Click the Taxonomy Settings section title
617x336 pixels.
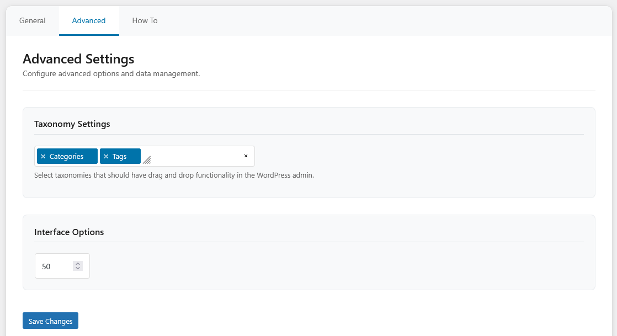(x=72, y=124)
